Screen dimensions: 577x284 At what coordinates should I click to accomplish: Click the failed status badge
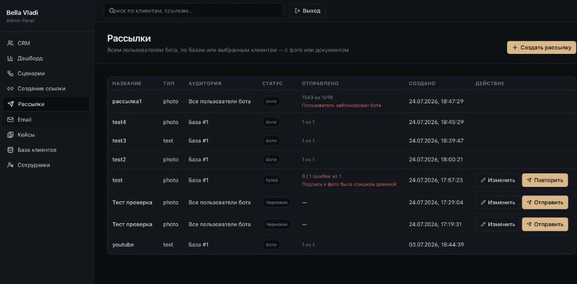pyautogui.click(x=272, y=180)
